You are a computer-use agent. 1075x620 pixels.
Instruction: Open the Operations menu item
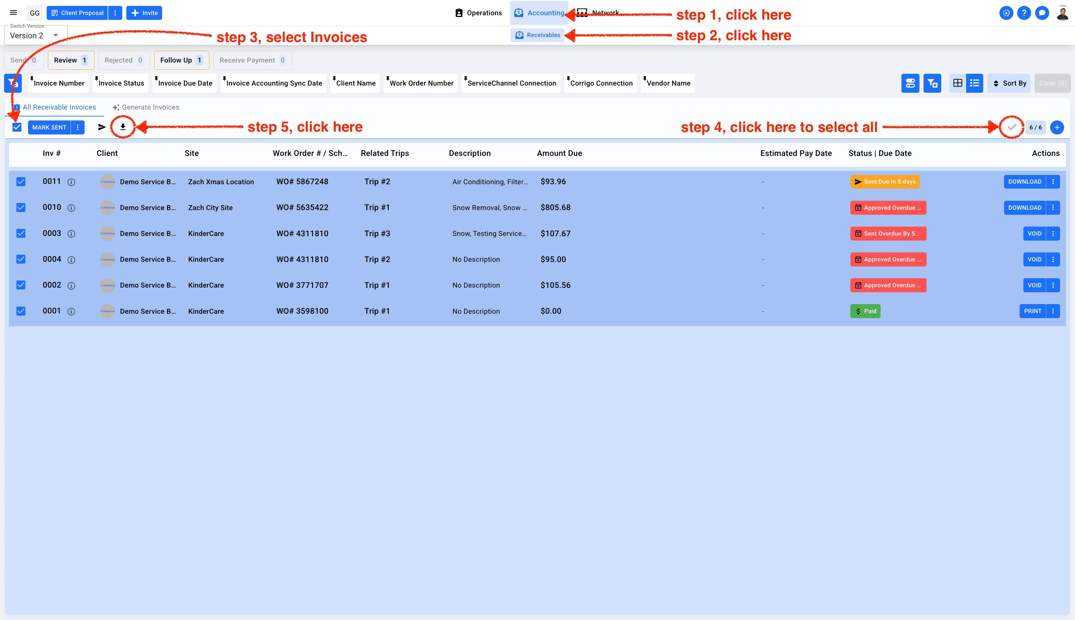[x=478, y=13]
